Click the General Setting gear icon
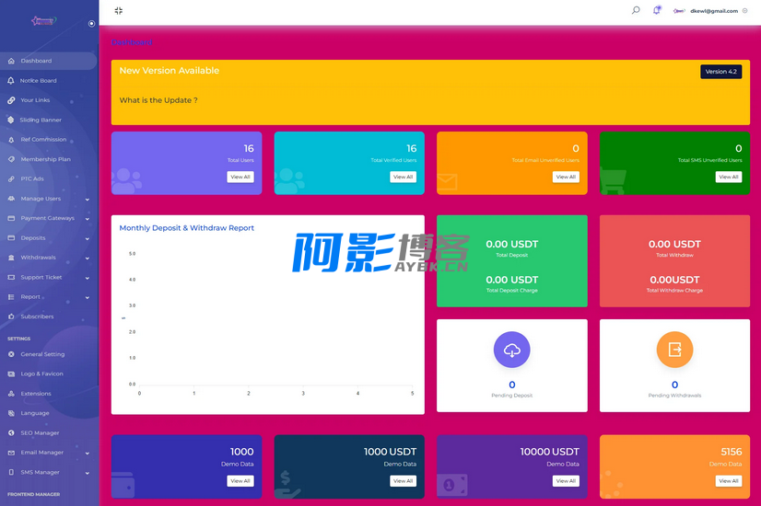The height and width of the screenshot is (506, 761). 11,354
